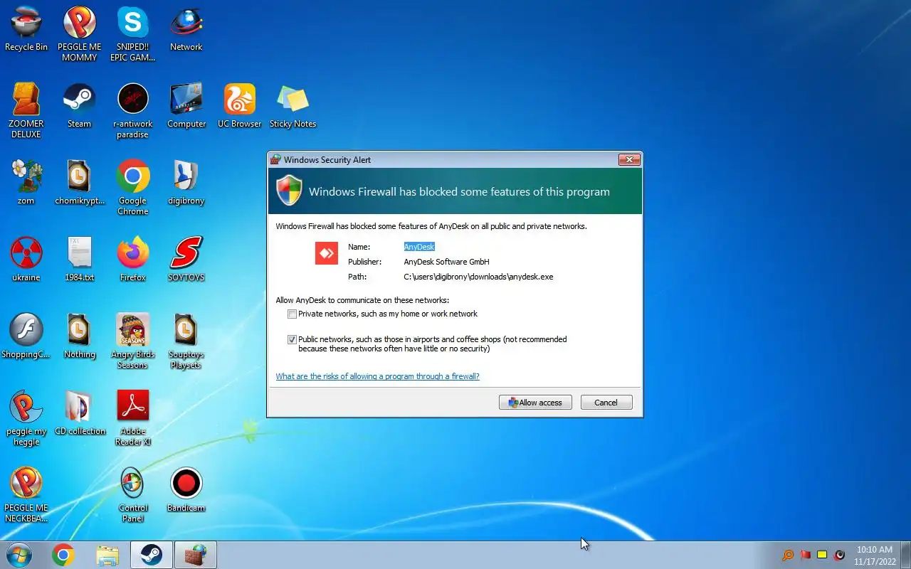The height and width of the screenshot is (569, 911).
Task: Open Action Center flag tray icon
Action: (x=805, y=555)
